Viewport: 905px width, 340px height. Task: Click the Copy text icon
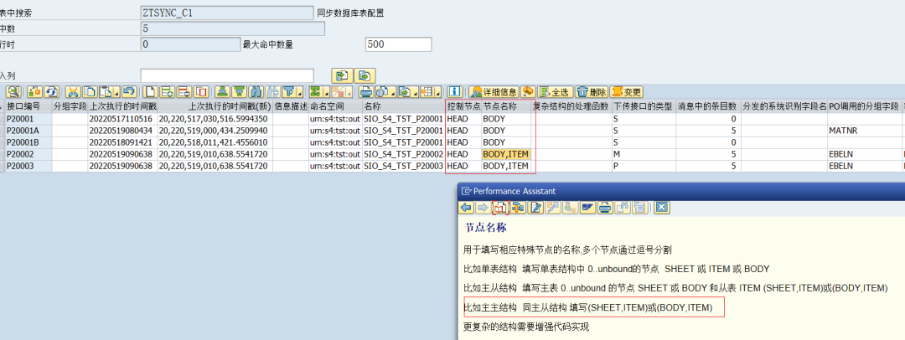90,92
